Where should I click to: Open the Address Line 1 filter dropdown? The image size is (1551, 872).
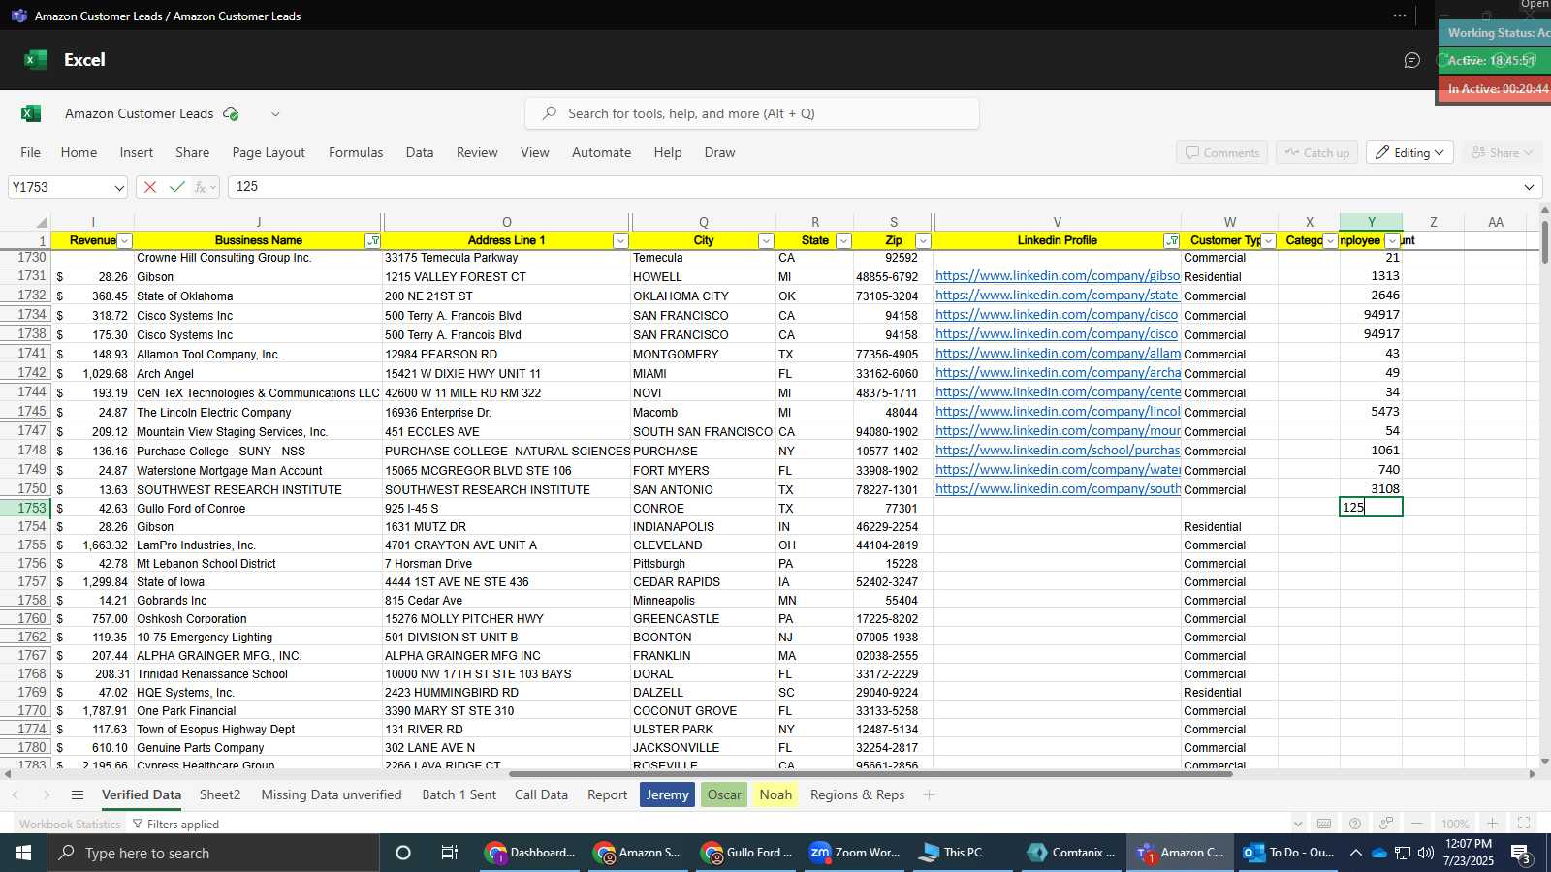click(x=620, y=241)
